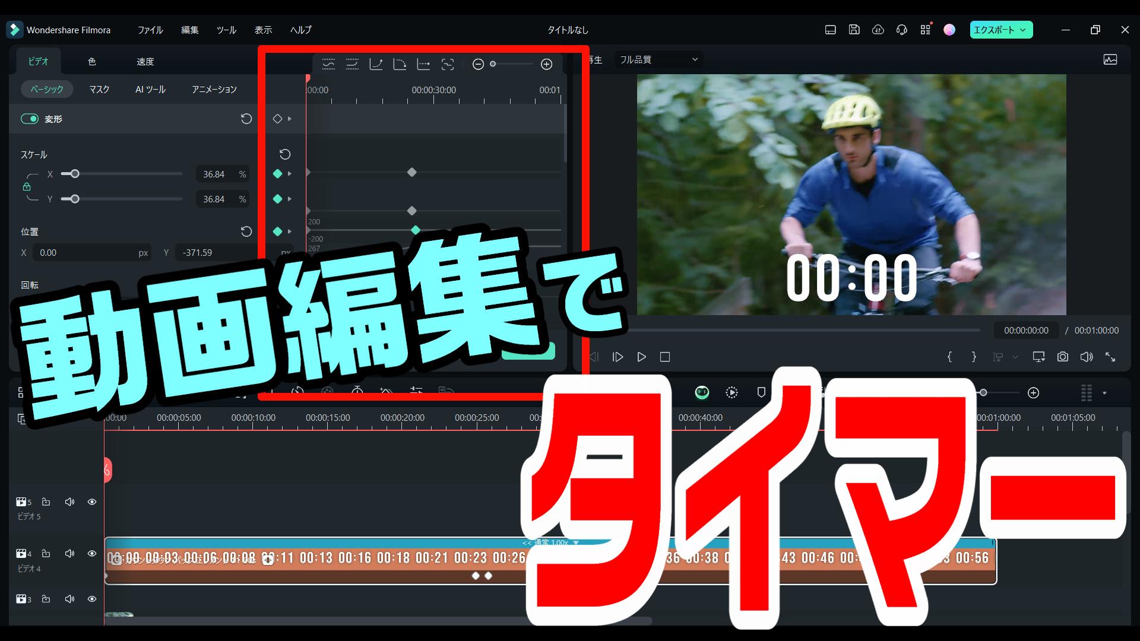Enable the 変形 transform toggle
Image resolution: width=1140 pixels, height=641 pixels.
click(30, 119)
